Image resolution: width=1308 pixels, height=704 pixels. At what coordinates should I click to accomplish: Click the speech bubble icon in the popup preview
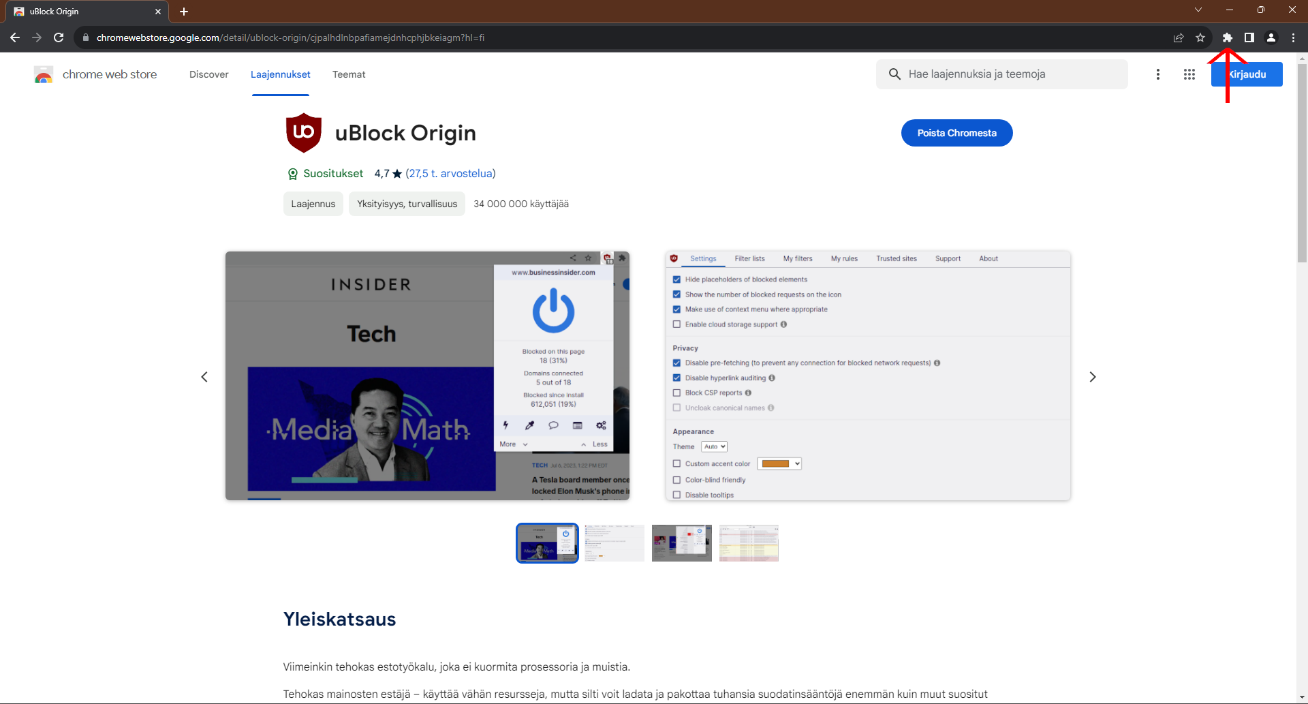pyautogui.click(x=553, y=425)
